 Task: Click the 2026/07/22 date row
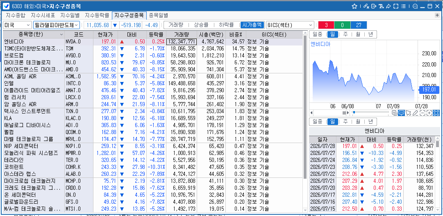click(372, 174)
